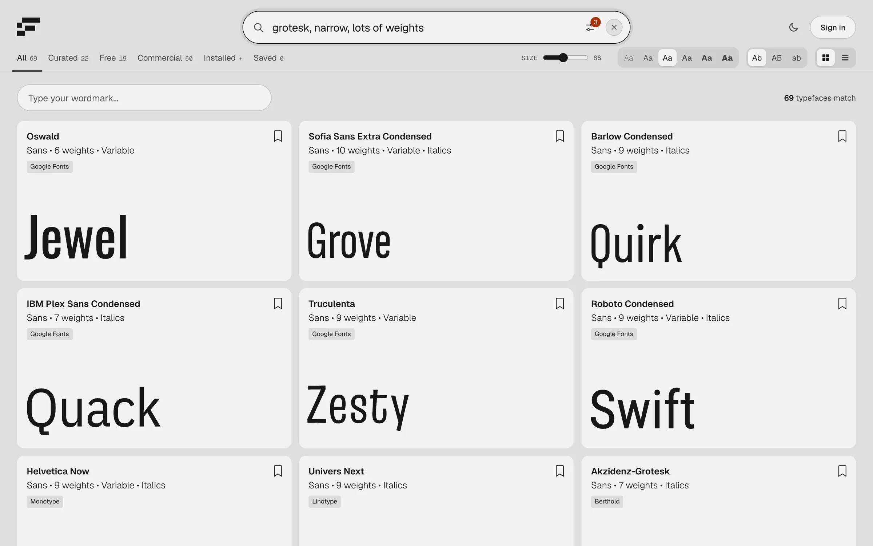Set preview case to title case Ab
Viewport: 873px width, 546px height.
pos(757,58)
